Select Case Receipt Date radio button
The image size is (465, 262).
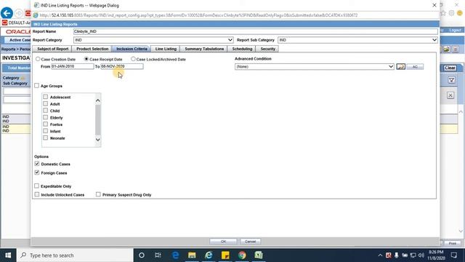coord(86,59)
